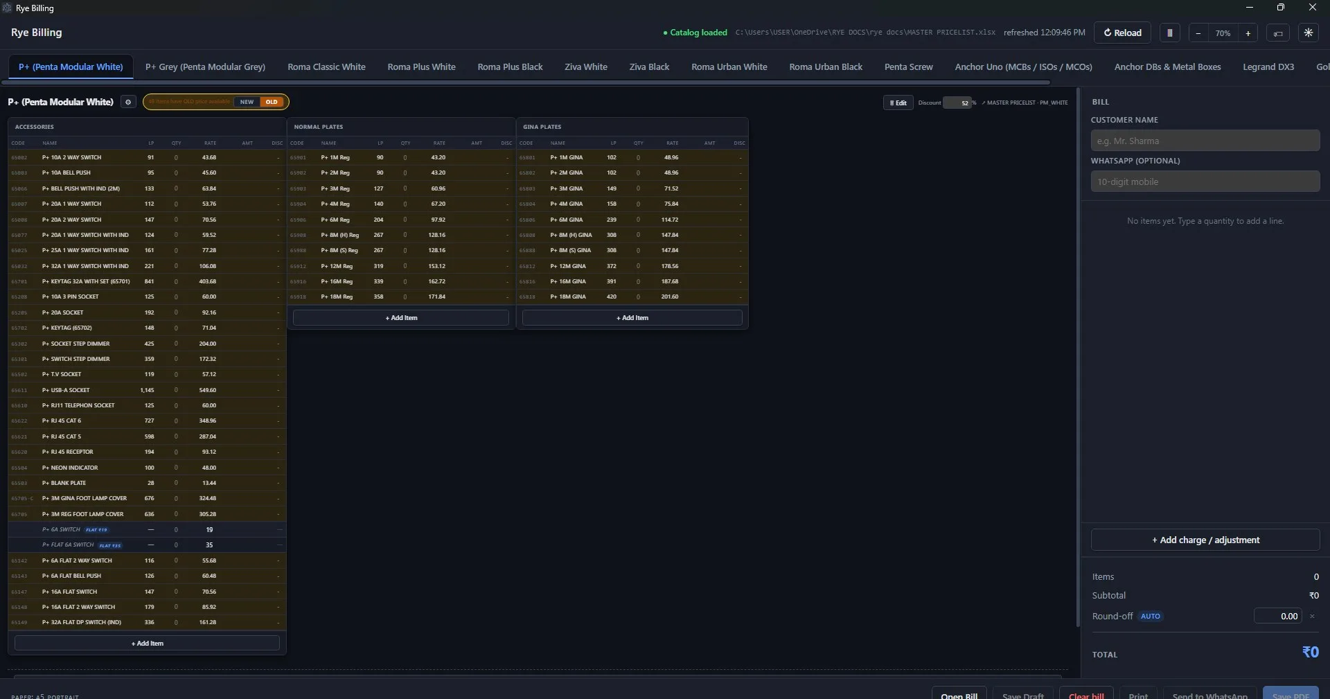Viewport: 1330px width, 699px height.
Task: Click the vertical scrollbar beside the catalog
Action: (1078, 357)
